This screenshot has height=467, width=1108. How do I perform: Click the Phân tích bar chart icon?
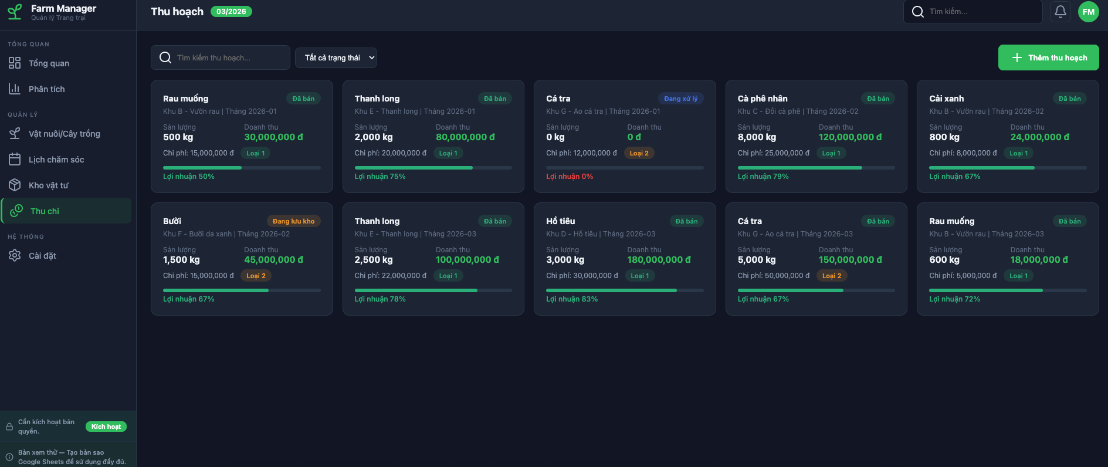pyautogui.click(x=15, y=89)
